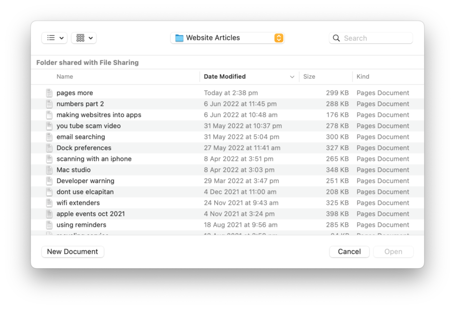455x309 pixels.
Task: Click the document icon beside 'pages more'
Action: (x=49, y=93)
